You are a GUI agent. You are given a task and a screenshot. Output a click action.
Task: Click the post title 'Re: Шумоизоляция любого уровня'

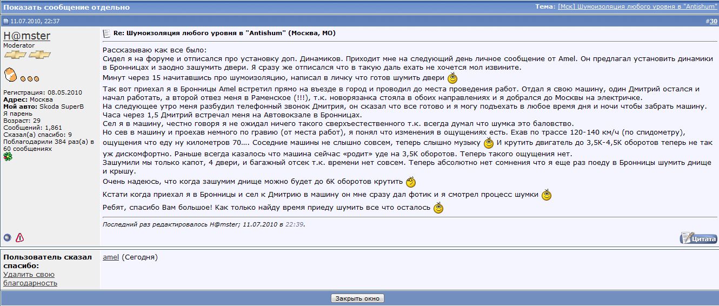tap(224, 33)
